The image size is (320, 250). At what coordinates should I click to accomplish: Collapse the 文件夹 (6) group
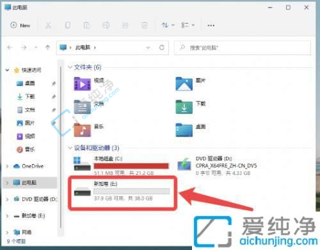coord(70,67)
